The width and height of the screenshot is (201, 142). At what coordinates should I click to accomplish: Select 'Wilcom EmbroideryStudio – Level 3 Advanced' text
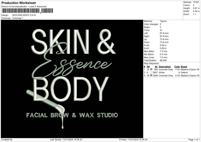click(24, 7)
